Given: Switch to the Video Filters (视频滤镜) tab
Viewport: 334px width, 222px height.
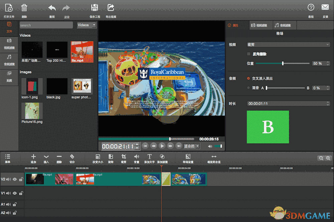Looking at the screenshot, I should click(x=259, y=25).
